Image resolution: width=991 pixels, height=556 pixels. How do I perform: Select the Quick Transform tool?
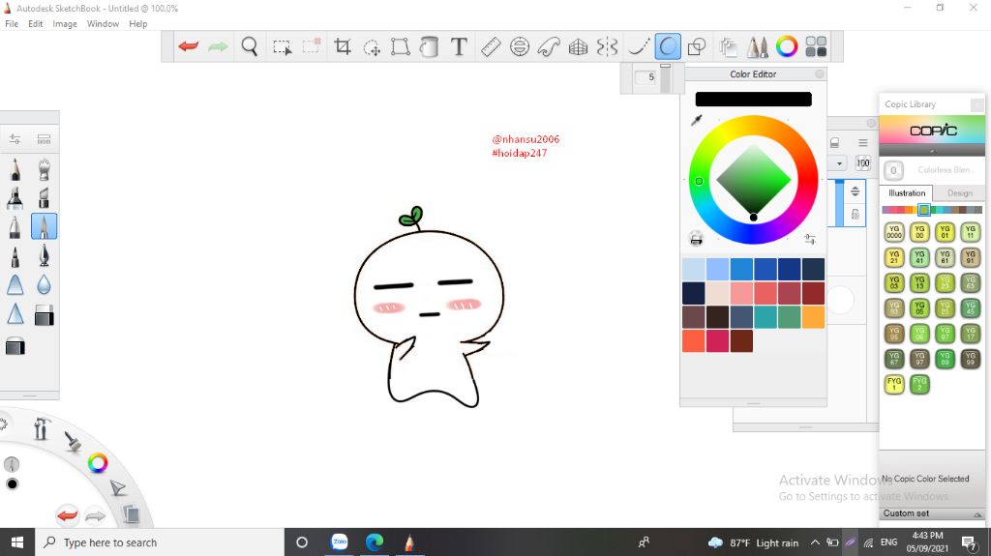tap(372, 46)
